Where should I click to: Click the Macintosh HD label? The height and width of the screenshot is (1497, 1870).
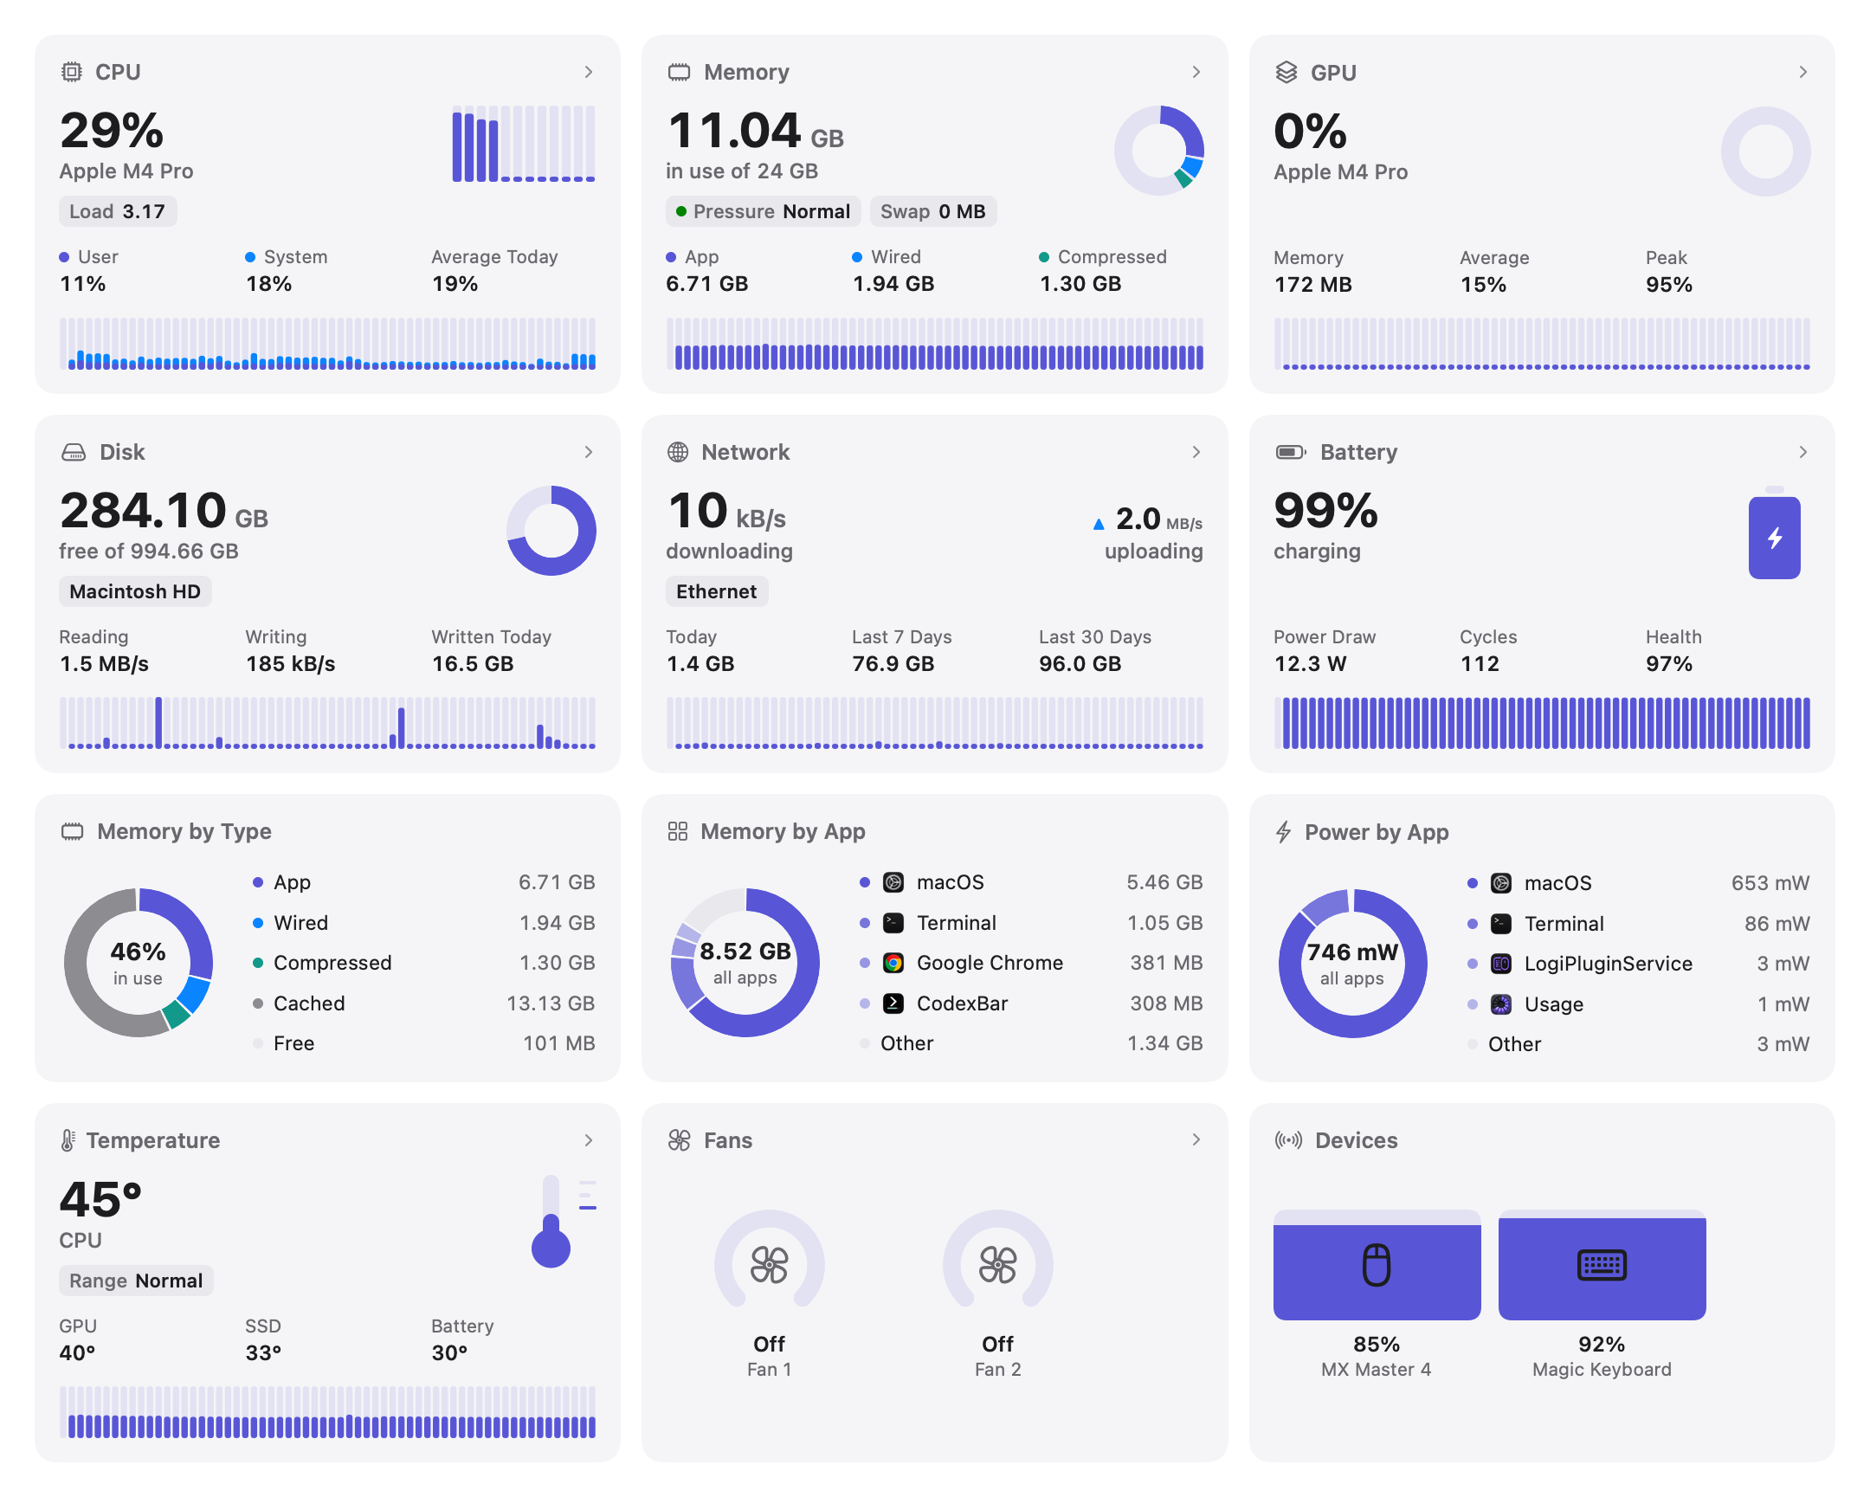point(135,591)
